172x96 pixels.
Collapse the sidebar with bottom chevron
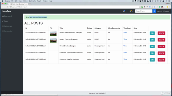click(x=12, y=93)
